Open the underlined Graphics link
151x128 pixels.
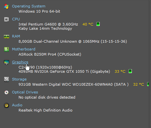[x=20, y=62]
